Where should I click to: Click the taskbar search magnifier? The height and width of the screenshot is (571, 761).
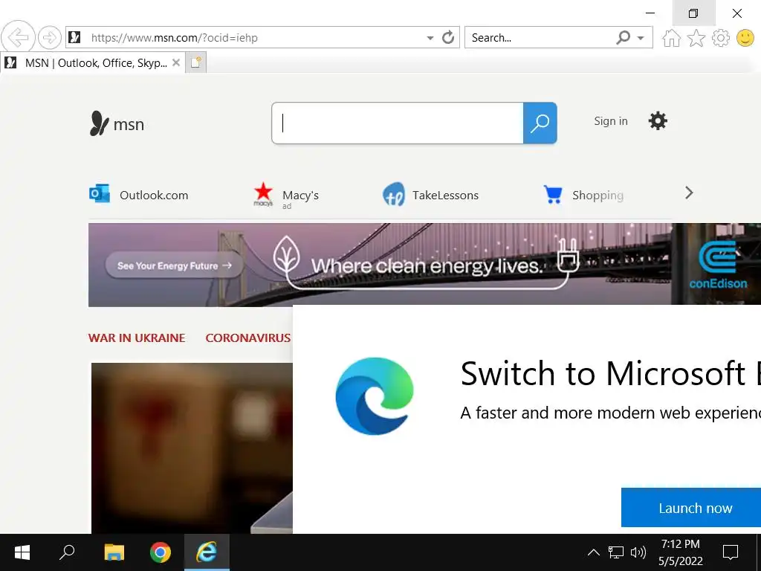pos(66,552)
